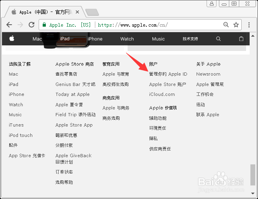The image size is (258, 199).
Task: Open the Chrome three-dot menu
Action: (x=249, y=25)
